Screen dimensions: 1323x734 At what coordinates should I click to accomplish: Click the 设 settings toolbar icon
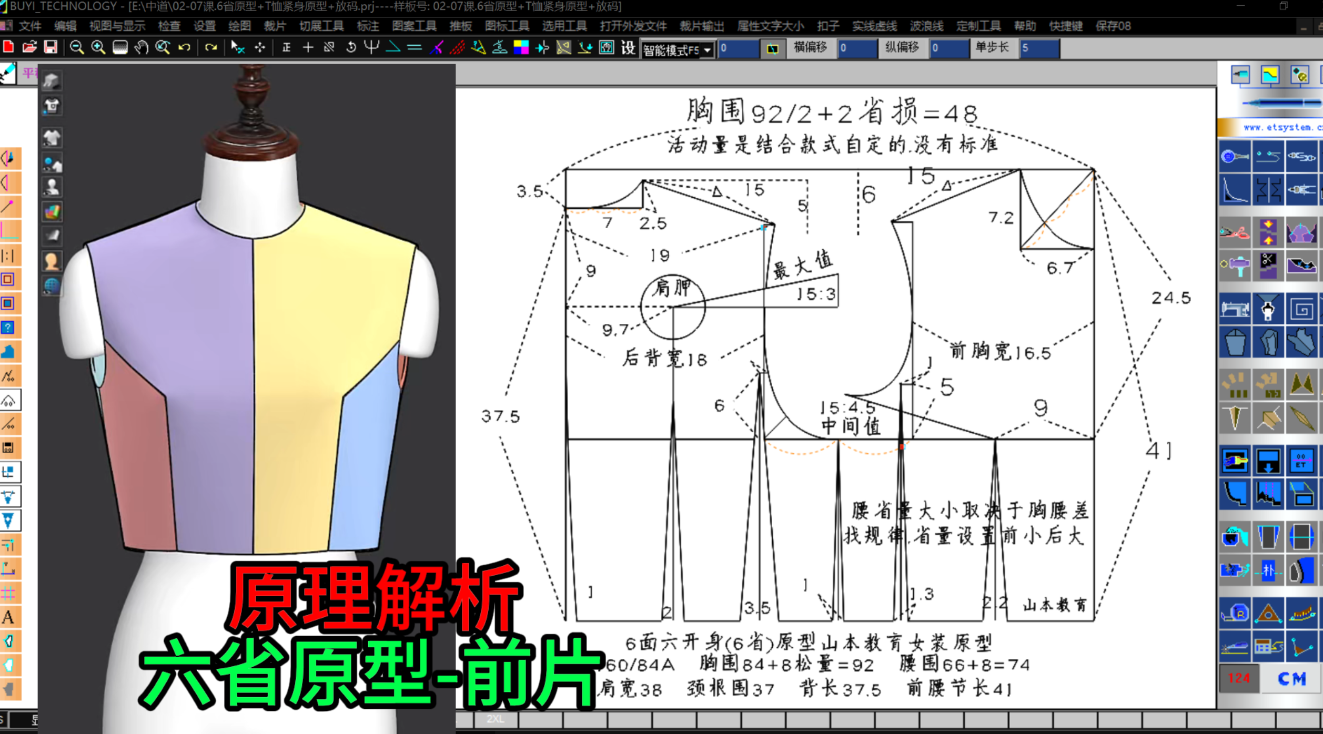(628, 48)
